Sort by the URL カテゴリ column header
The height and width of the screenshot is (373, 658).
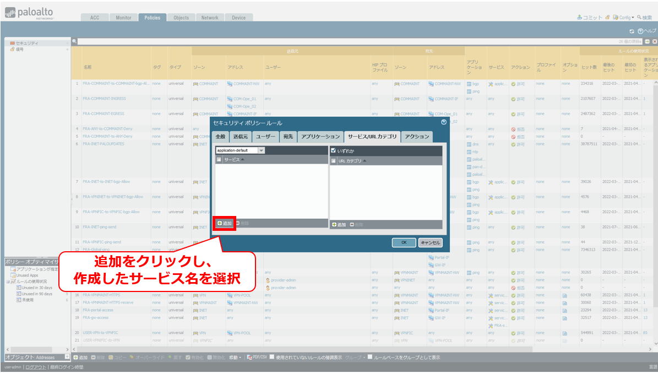click(x=350, y=161)
